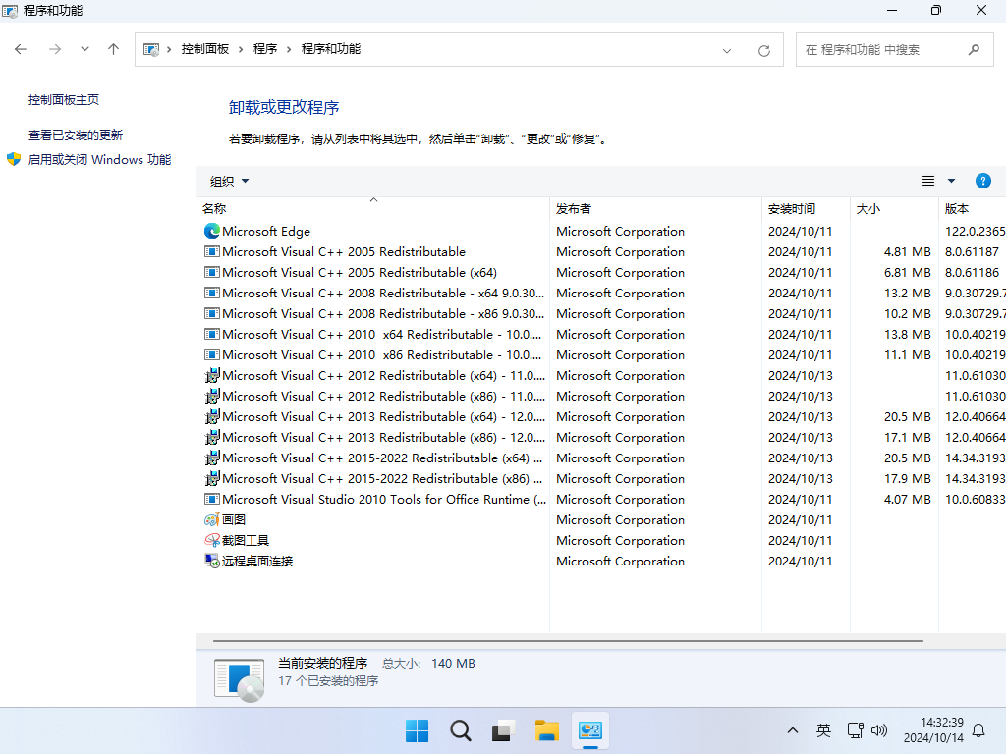This screenshot has width=1006, height=754.
Task: Open Task View on taskbar
Action: click(504, 730)
